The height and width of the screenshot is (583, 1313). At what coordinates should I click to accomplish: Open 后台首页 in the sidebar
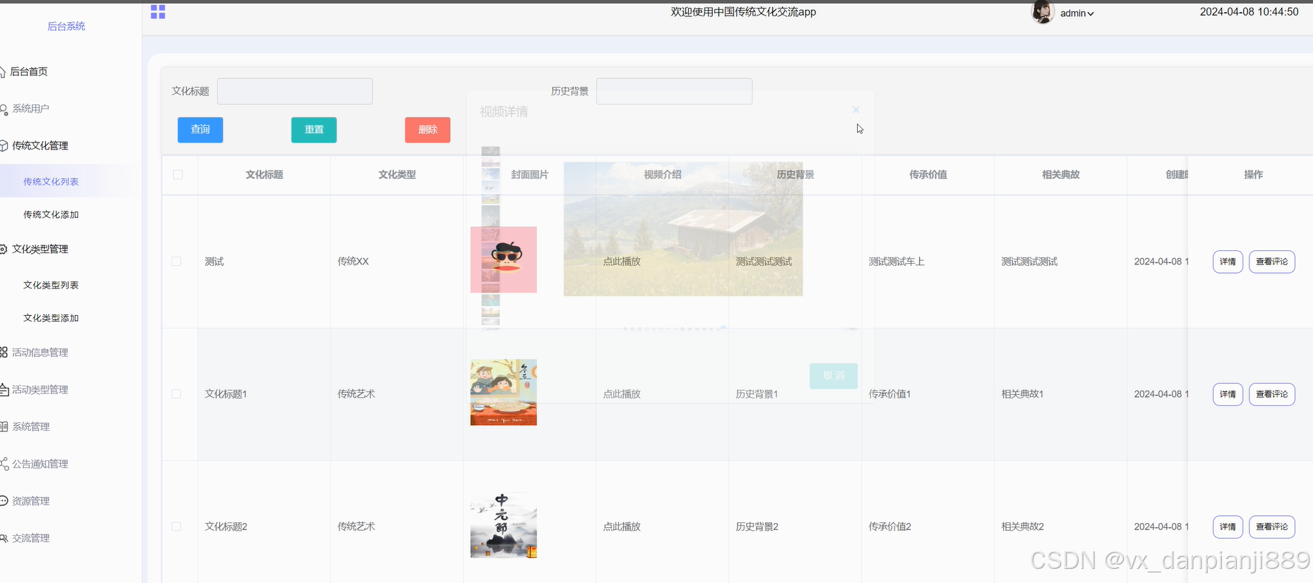(x=28, y=71)
